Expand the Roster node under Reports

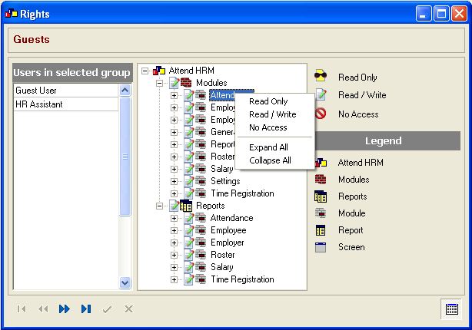174,255
